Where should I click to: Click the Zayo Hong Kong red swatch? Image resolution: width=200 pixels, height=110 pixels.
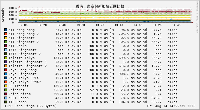tap(5, 70)
